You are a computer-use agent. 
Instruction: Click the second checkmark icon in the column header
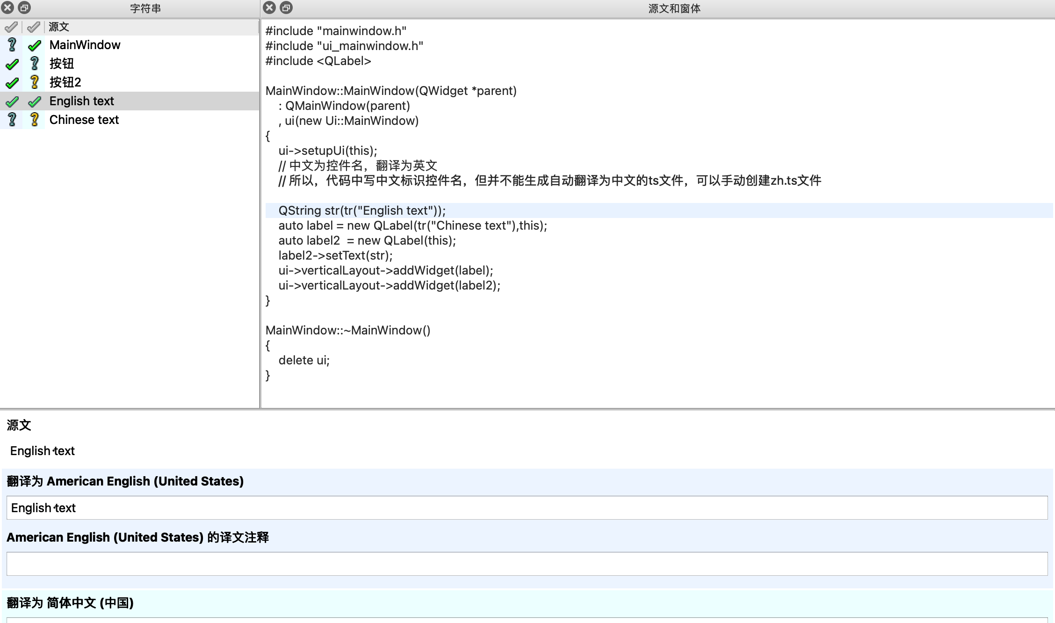pos(33,27)
